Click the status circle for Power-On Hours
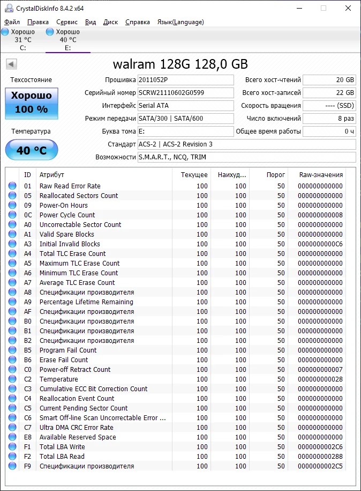Screen dimensions: 361x491 (12, 205)
